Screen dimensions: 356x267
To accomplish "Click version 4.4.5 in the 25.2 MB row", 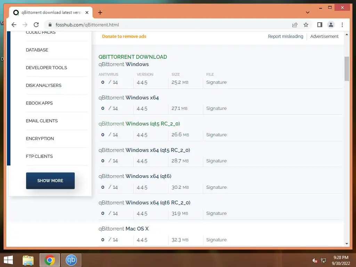I will [x=142, y=82].
